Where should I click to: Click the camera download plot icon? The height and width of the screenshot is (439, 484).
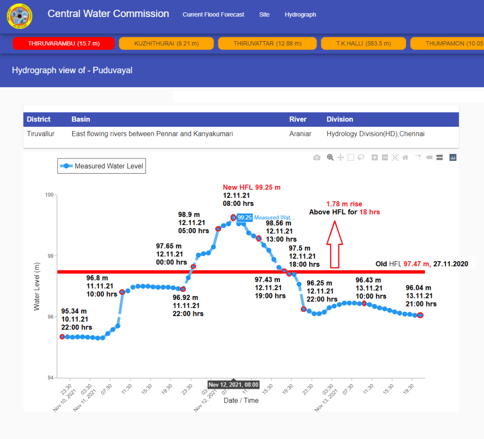[317, 158]
